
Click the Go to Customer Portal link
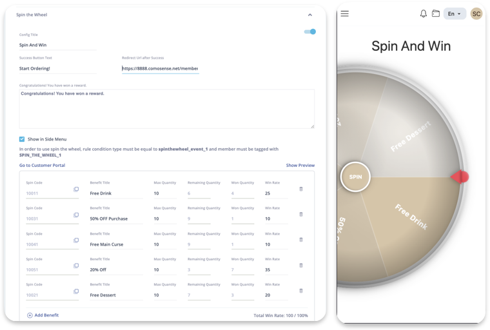click(42, 166)
